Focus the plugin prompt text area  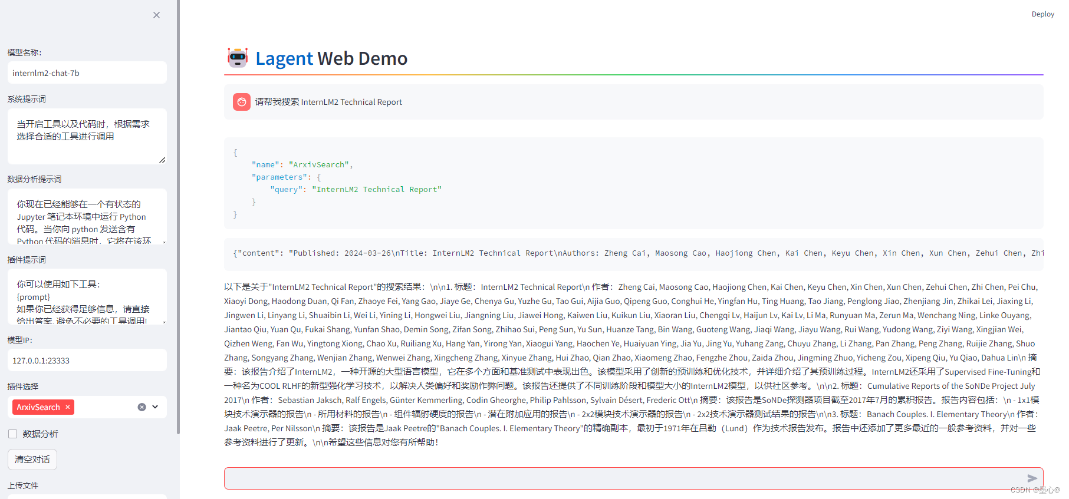tap(87, 296)
